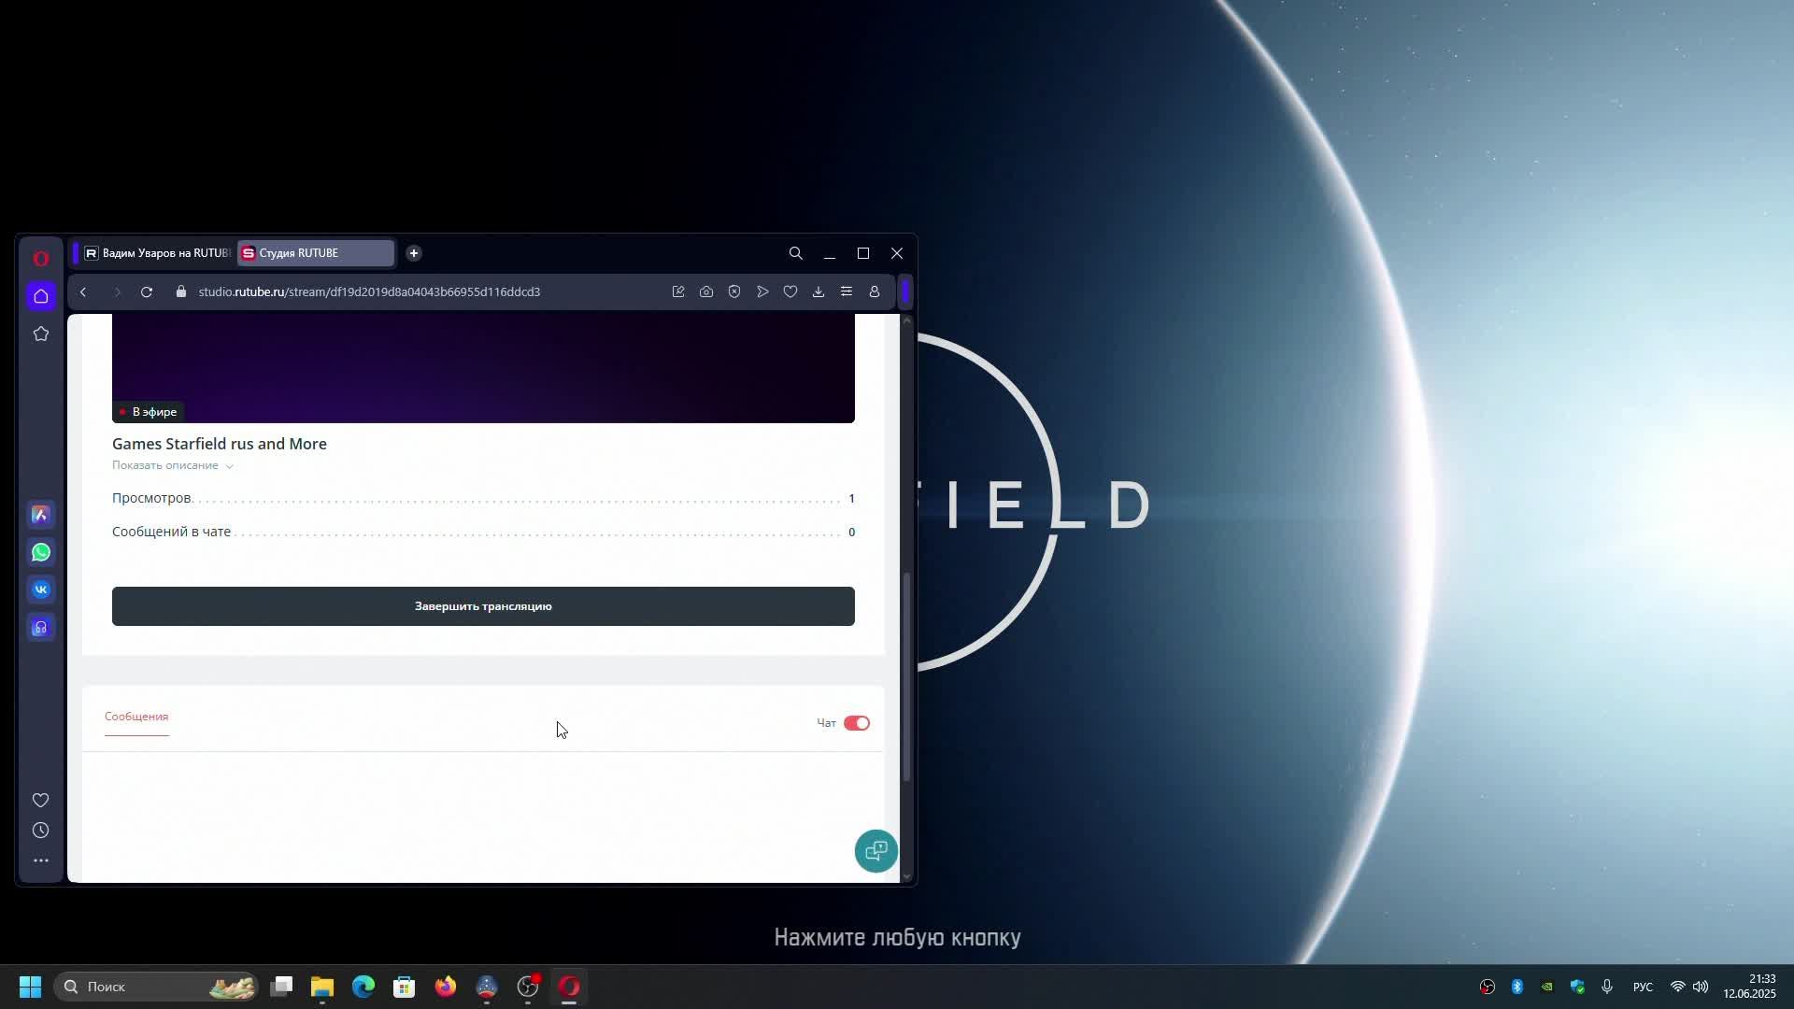Image resolution: width=1794 pixels, height=1009 pixels.
Task: Click stream title Games Starfield rus and More
Action: click(x=220, y=444)
